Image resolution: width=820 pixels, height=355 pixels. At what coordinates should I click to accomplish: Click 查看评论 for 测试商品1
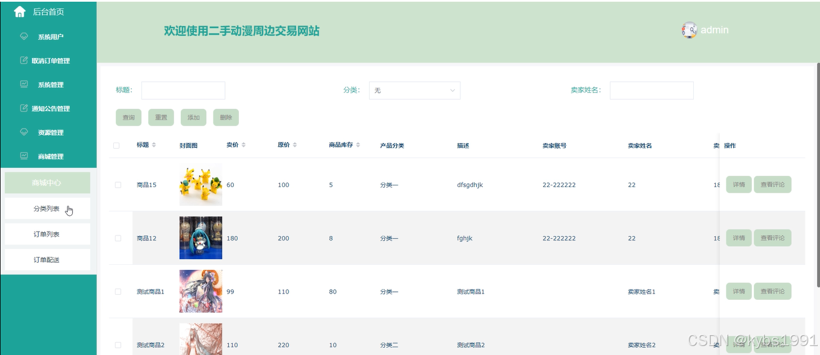pos(773,291)
